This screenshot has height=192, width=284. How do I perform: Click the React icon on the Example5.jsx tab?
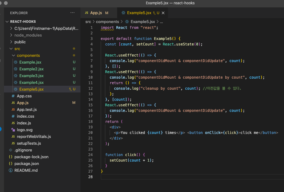coord(123,13)
